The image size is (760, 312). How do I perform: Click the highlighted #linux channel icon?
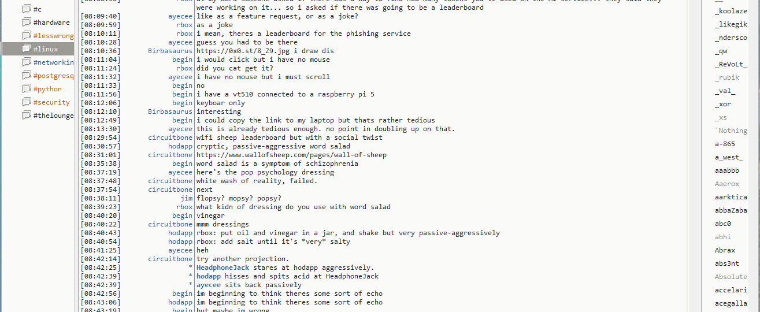click(26, 49)
